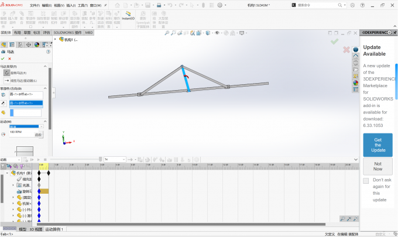
Task: Open the 文件(F) menu
Action: pos(35,5)
